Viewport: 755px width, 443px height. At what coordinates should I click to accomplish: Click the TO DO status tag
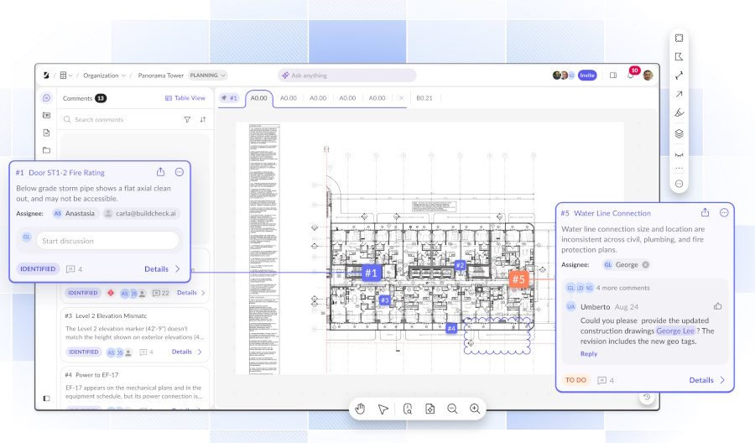point(575,380)
